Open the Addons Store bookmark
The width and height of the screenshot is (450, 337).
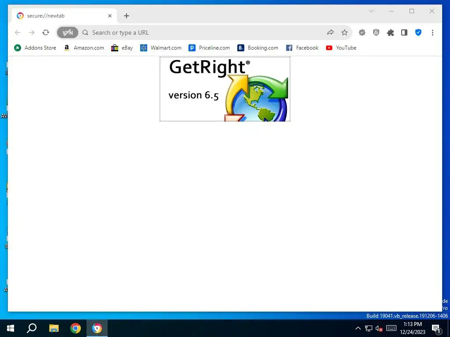35,48
